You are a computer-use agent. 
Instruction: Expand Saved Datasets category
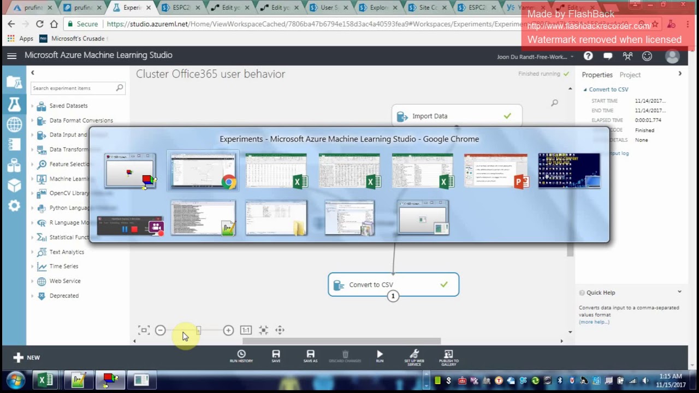[32, 106]
